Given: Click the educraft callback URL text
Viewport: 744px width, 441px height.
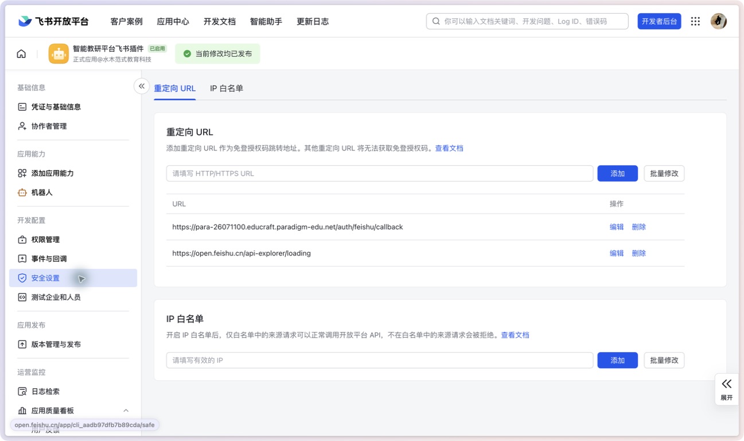Looking at the screenshot, I should click(x=287, y=227).
